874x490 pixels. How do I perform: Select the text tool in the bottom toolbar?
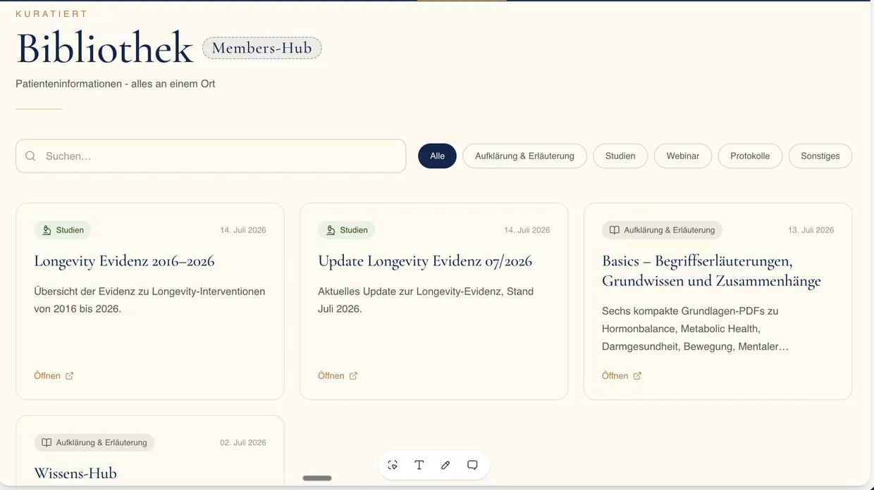coord(419,465)
